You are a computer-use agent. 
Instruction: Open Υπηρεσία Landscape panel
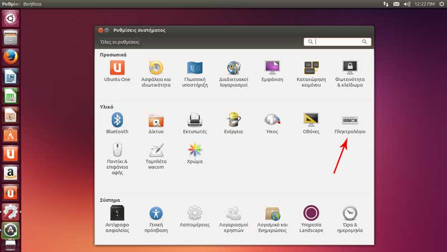click(311, 219)
